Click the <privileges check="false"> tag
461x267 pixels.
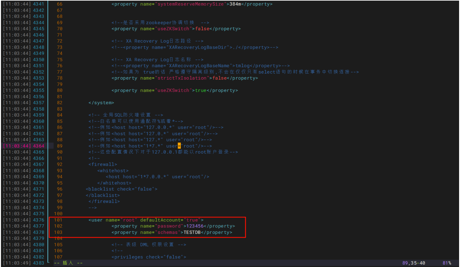(149, 257)
